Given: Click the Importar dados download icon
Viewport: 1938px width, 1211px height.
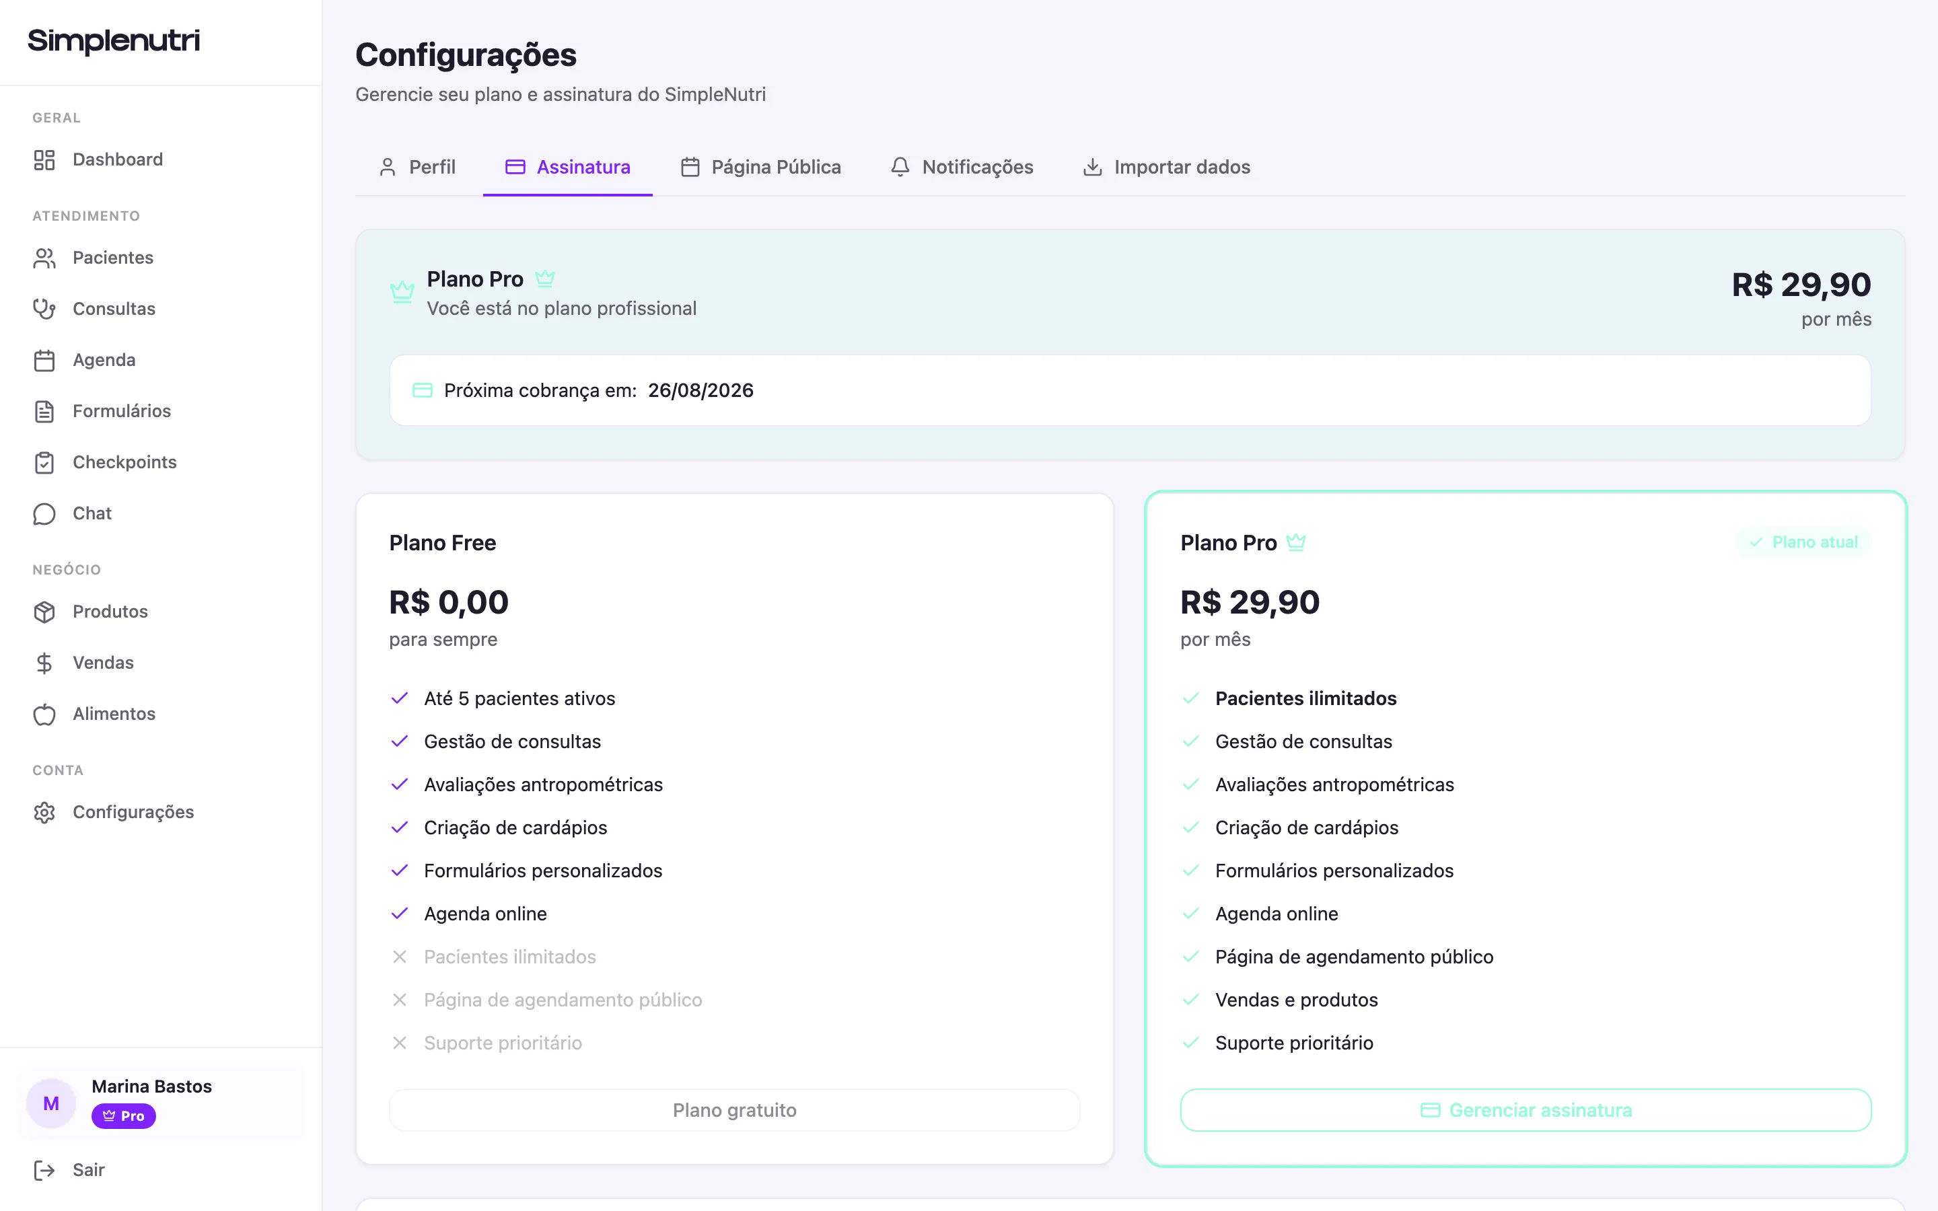Looking at the screenshot, I should tap(1092, 167).
